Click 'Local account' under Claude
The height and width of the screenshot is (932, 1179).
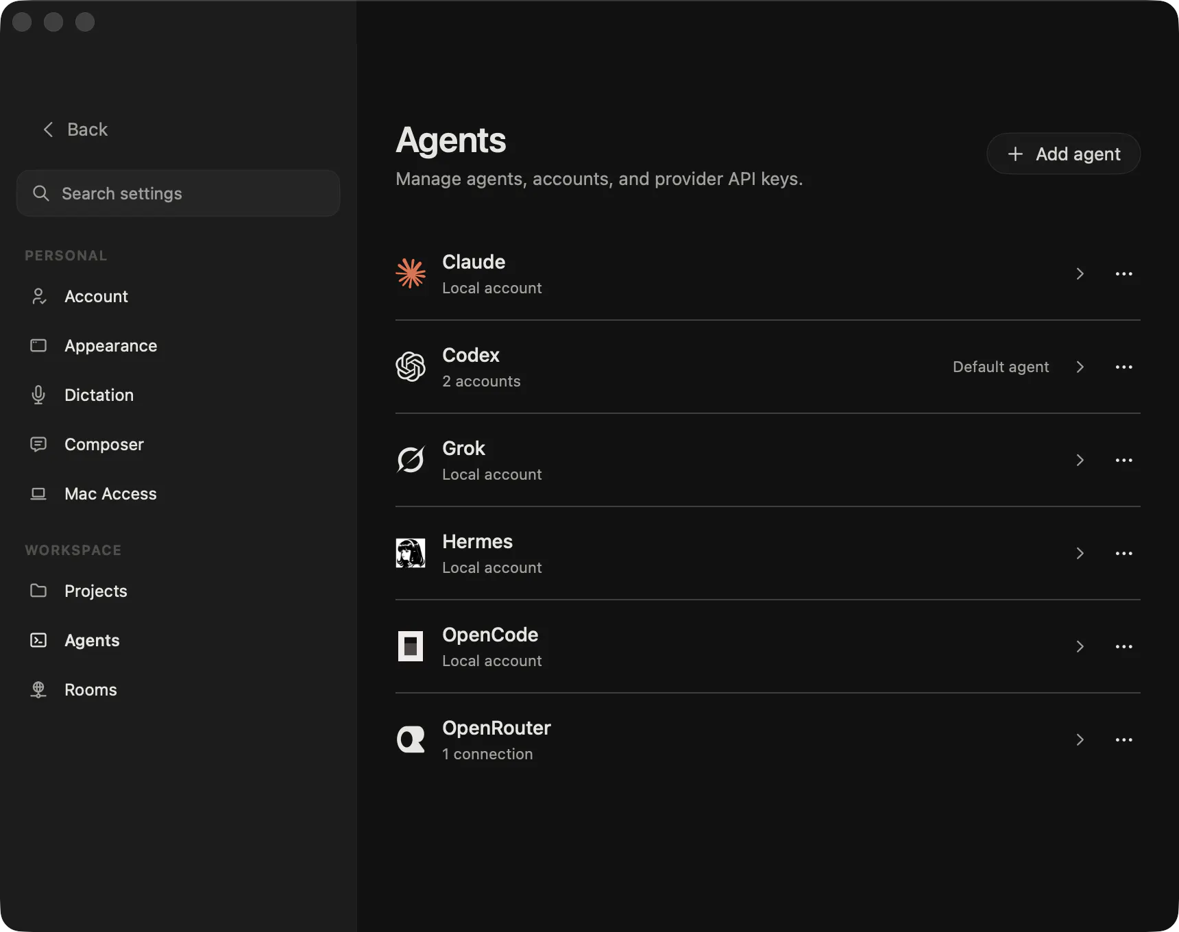(492, 288)
